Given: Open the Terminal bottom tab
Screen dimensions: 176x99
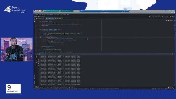Looking at the screenshot, I should click(x=71, y=87).
